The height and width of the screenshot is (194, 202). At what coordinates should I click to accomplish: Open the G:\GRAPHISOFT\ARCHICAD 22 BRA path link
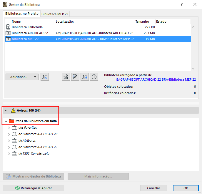coord(156,79)
